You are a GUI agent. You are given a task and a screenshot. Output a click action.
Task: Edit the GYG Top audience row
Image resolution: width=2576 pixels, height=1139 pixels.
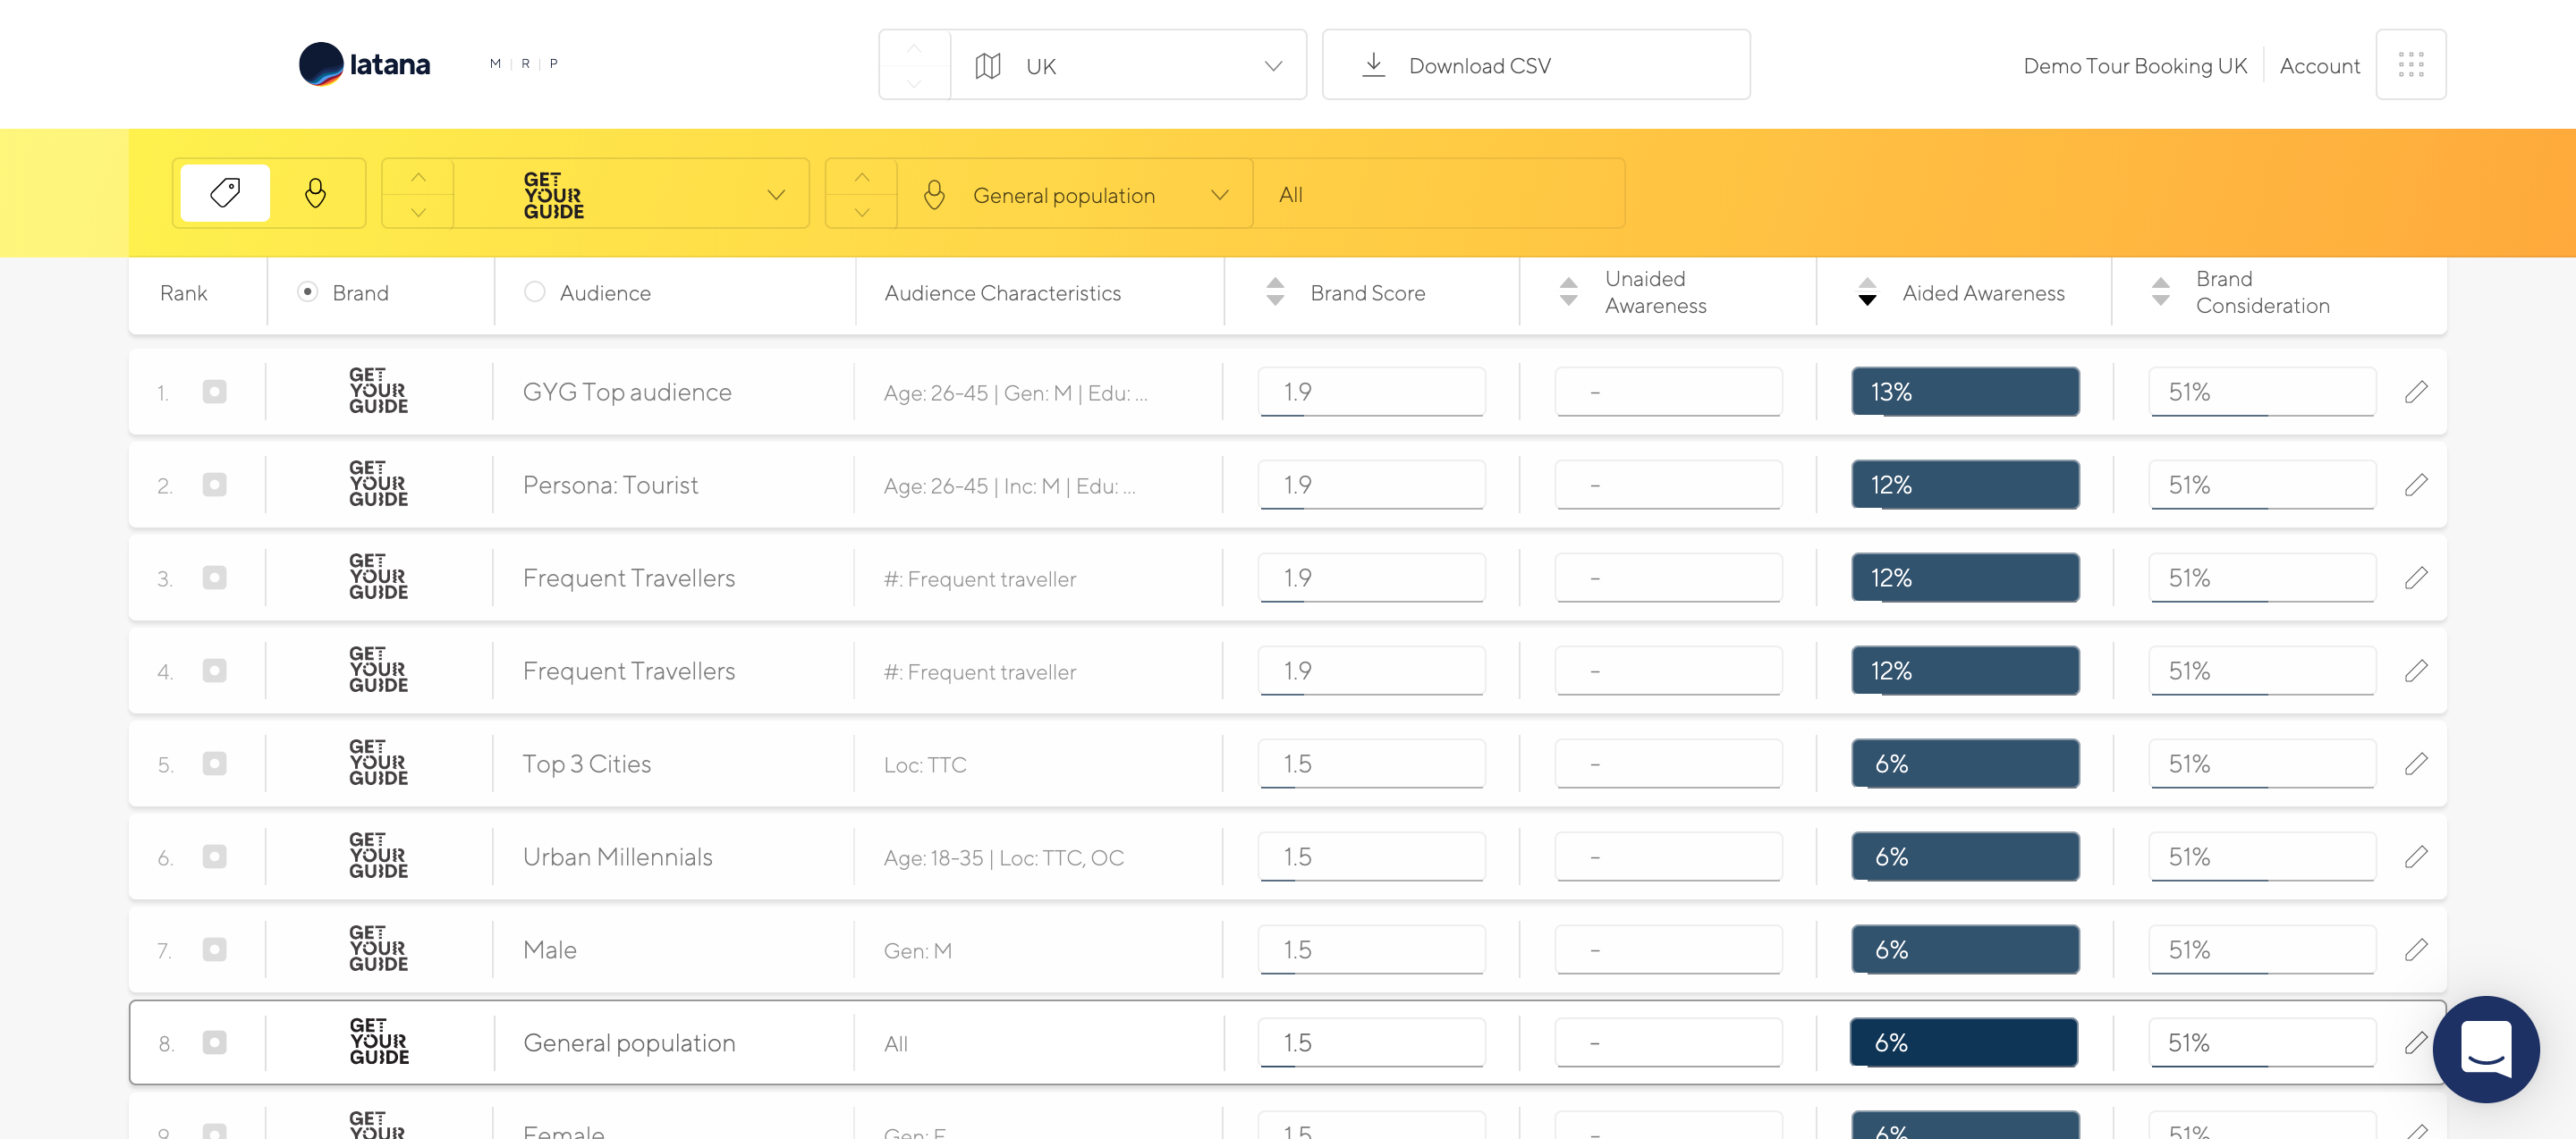point(2416,392)
